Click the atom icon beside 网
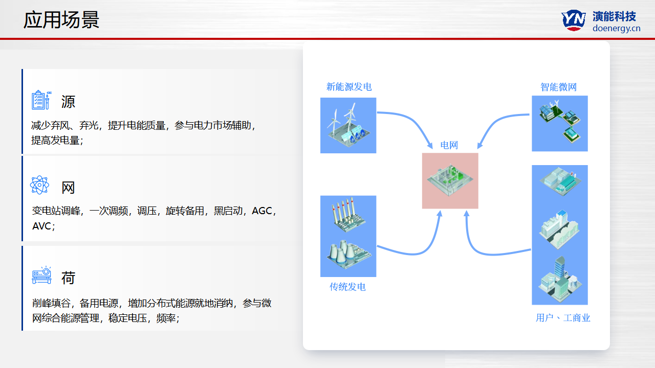655x368 pixels. [x=39, y=185]
